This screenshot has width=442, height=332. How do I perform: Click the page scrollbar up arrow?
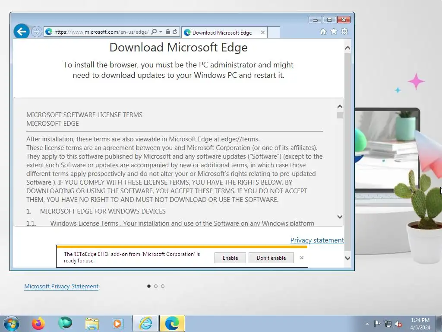click(x=347, y=48)
